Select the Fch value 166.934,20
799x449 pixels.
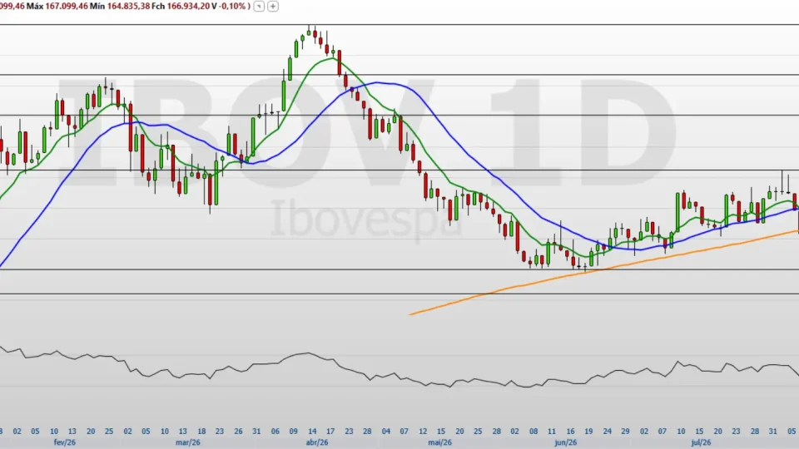(188, 6)
